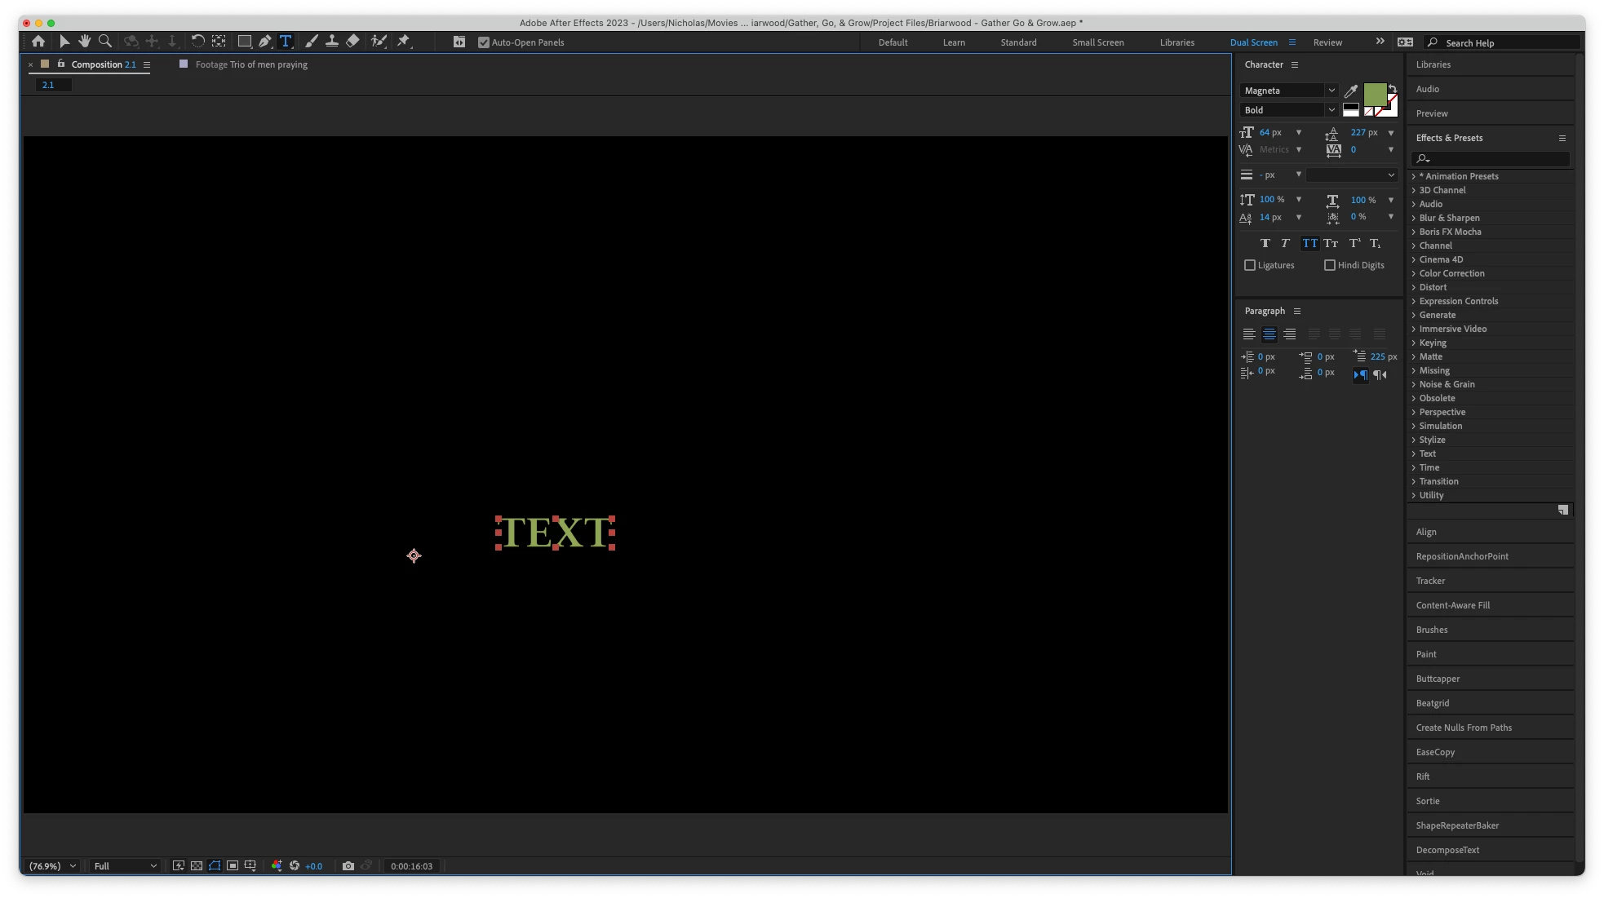Select the Zoom tool in toolbar
1604x898 pixels.
click(x=105, y=42)
